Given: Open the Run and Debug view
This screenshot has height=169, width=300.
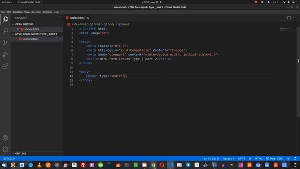Looking at the screenshot, I should pyautogui.click(x=5, y=54).
